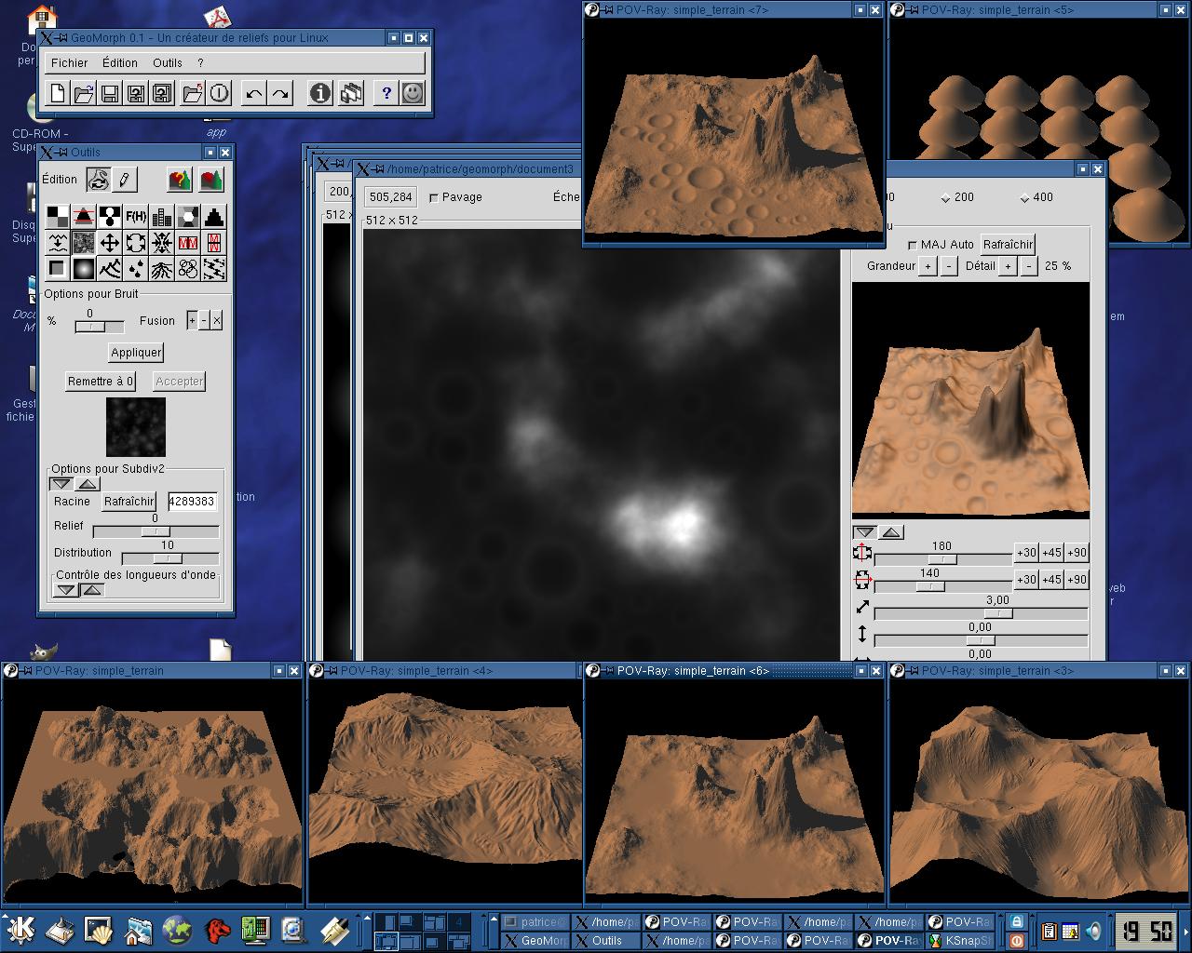Click the Relief slider in Subdiv2 options

156,531
